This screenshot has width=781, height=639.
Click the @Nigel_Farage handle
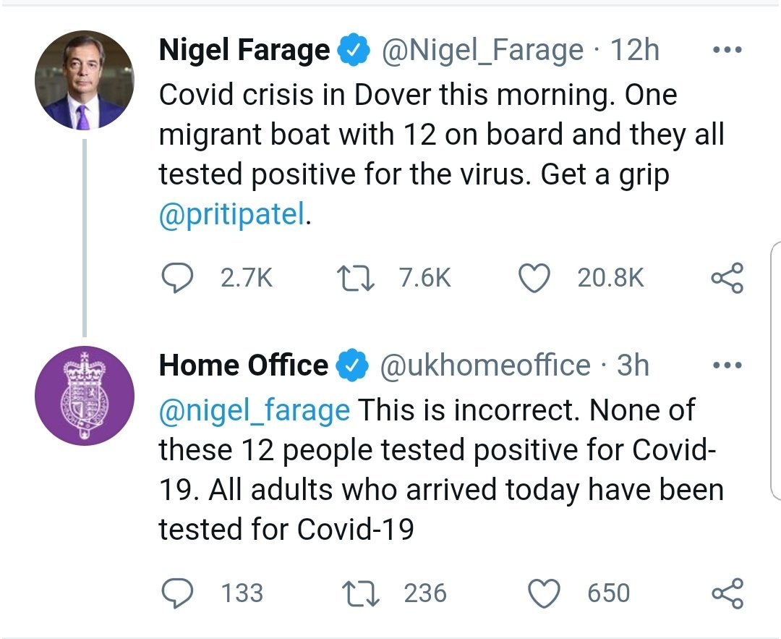[x=482, y=51]
